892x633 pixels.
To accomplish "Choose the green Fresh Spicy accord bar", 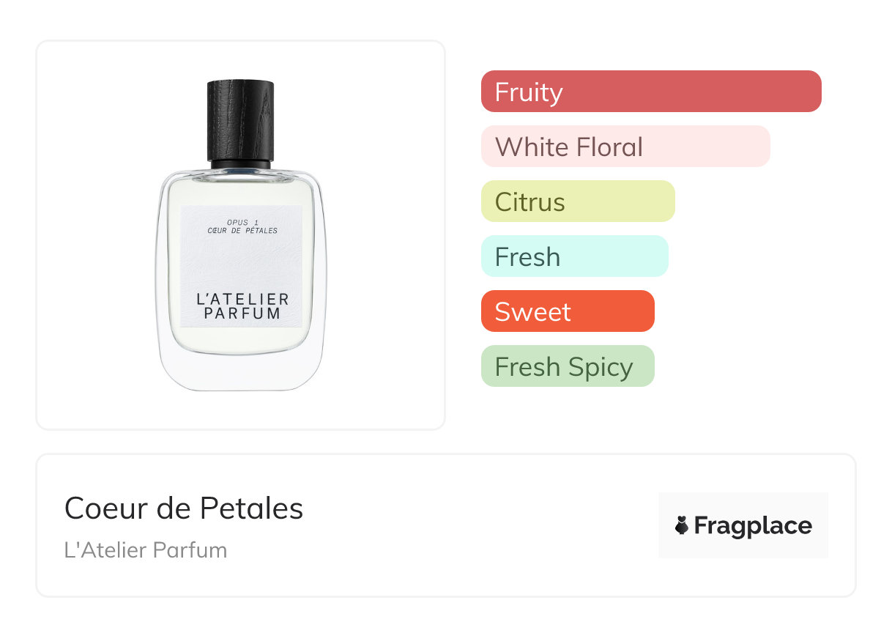I will pyautogui.click(x=567, y=366).
